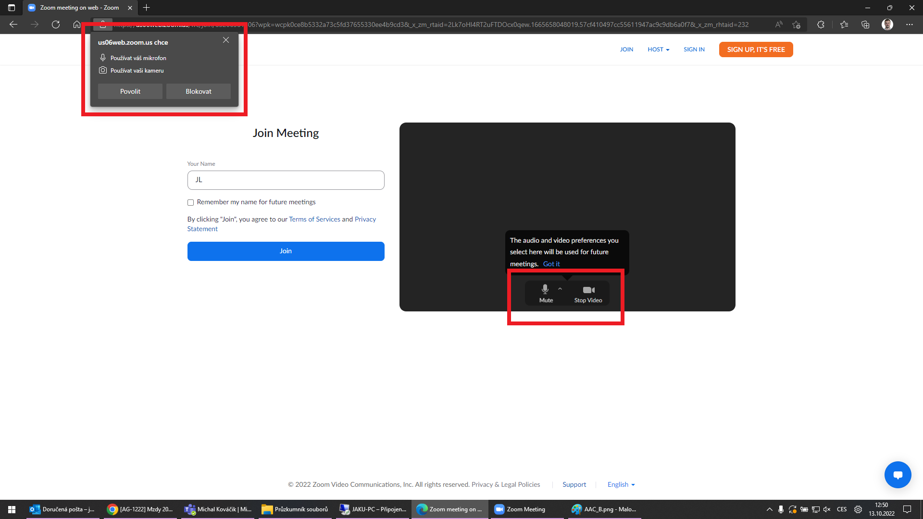Click the browser home icon
923x519 pixels.
(77, 25)
